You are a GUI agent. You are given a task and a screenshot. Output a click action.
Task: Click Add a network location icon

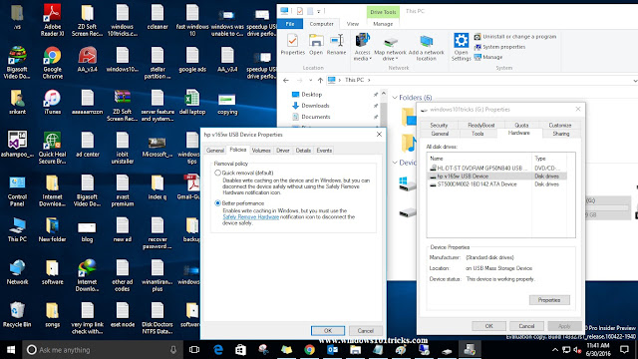tap(426, 48)
